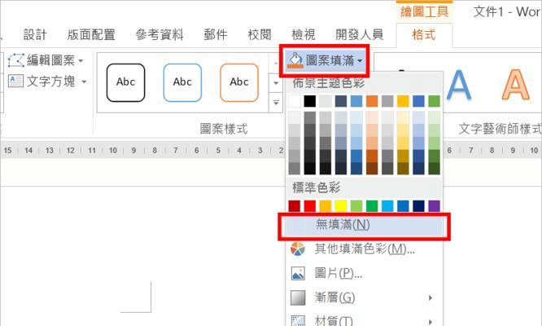This screenshot has width=542, height=326.
Task: Apply the orange outline Abc shape style
Action: pyautogui.click(x=239, y=82)
